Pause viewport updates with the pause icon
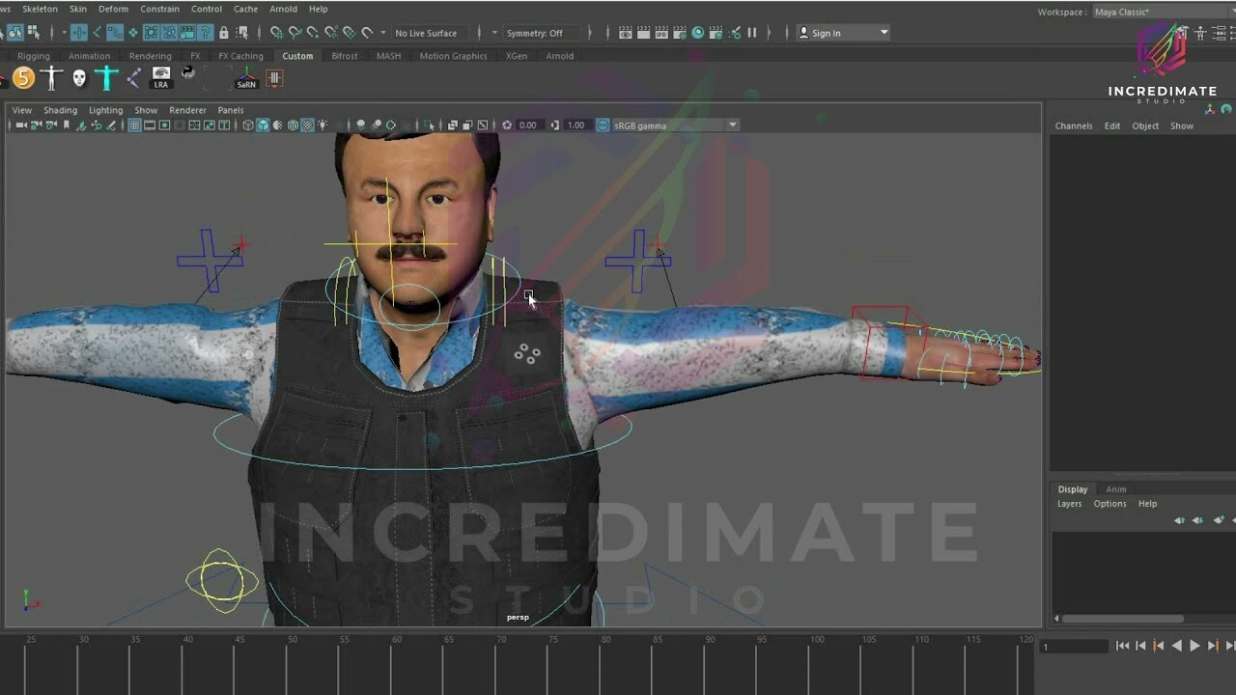 pos(751,32)
